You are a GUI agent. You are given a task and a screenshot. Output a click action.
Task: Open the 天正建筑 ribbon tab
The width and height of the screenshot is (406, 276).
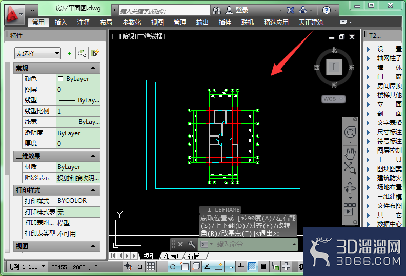tap(311, 22)
